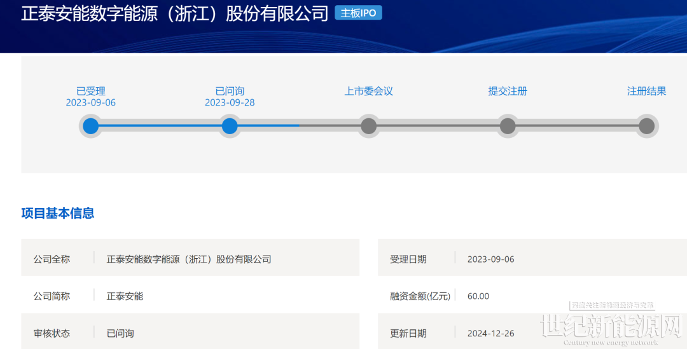Click the 审核状态 value 已问询
The width and height of the screenshot is (687, 349).
click(x=120, y=333)
